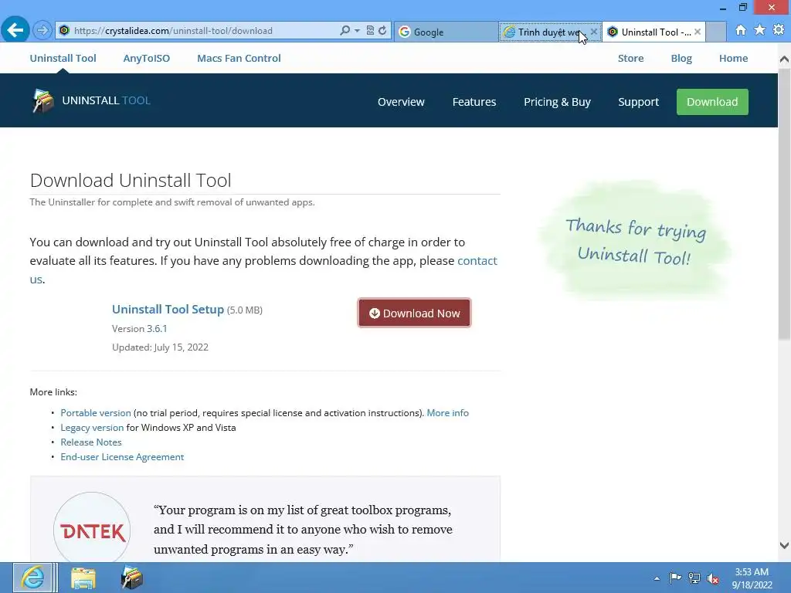Select the Uninstall Tool browser tab
Screen dimensions: 791x593
[x=649, y=32]
